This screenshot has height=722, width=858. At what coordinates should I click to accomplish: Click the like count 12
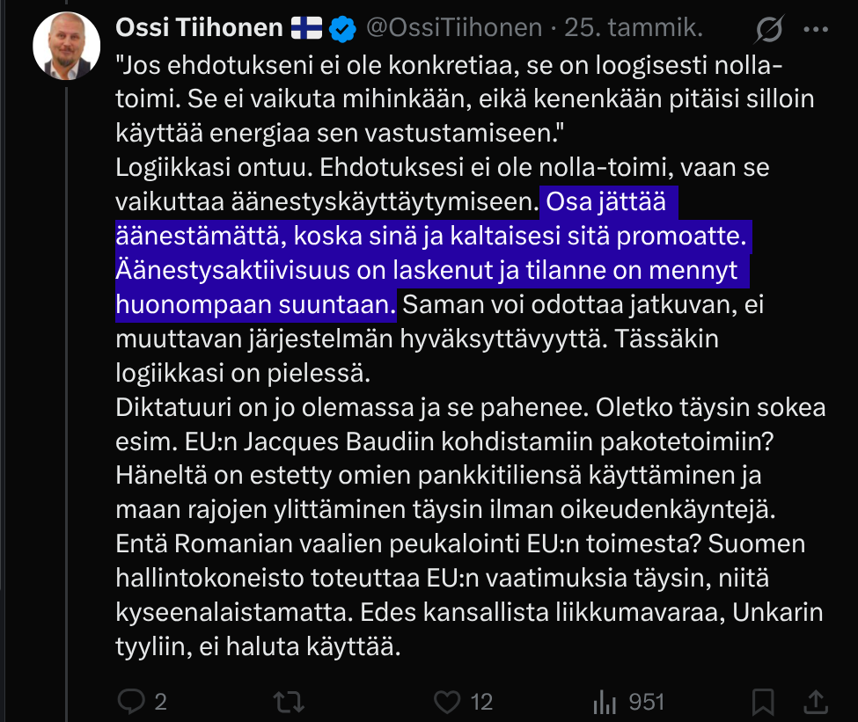(481, 702)
